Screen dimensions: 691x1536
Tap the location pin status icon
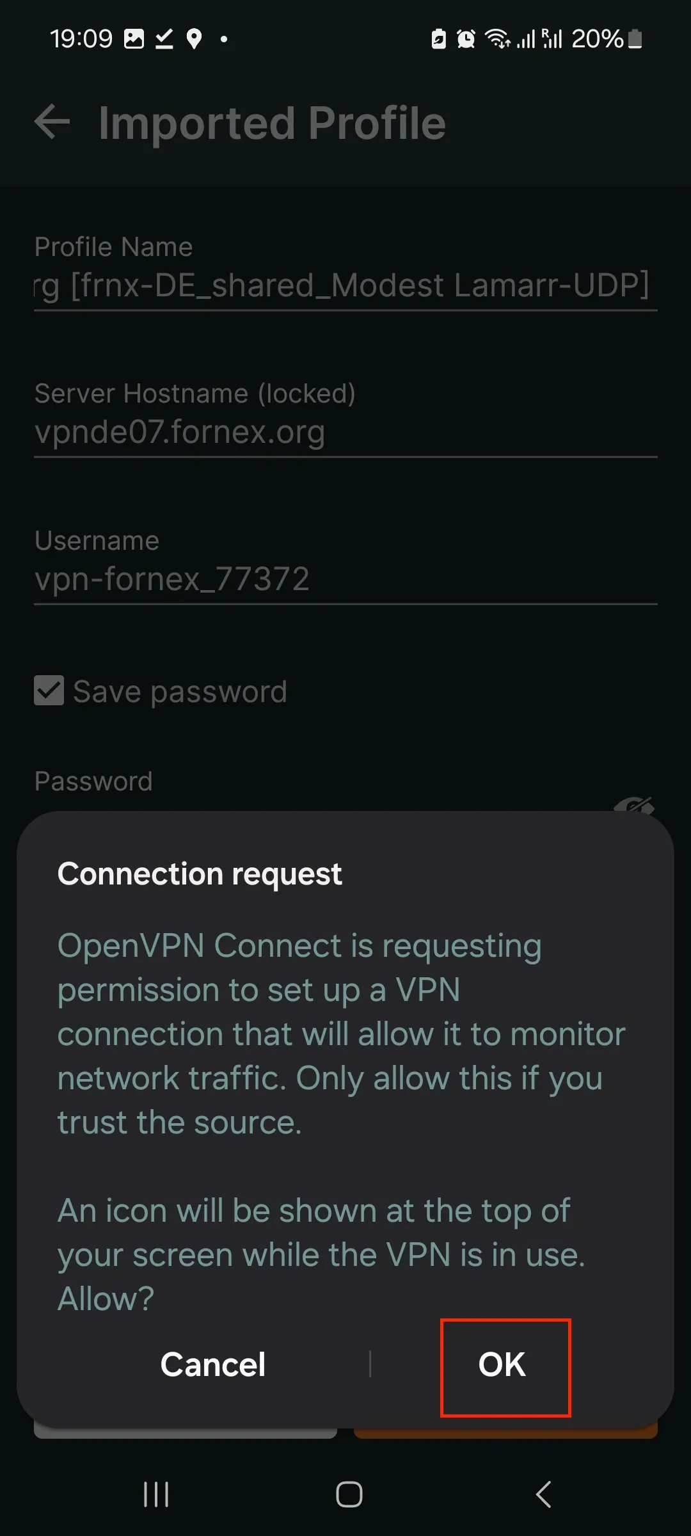(x=194, y=39)
